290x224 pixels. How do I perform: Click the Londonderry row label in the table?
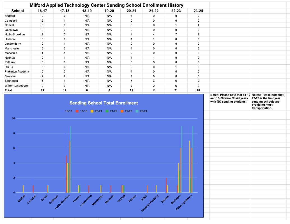point(13,44)
